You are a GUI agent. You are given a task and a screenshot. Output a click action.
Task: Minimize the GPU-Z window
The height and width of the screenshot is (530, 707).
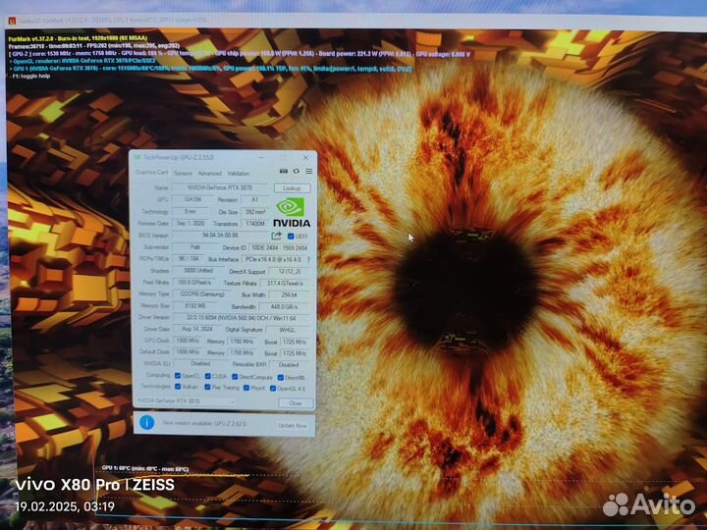coord(261,158)
